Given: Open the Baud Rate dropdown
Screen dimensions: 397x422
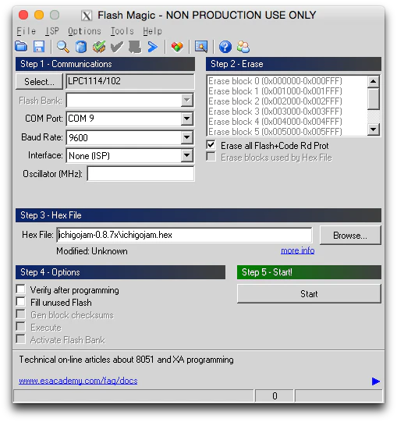Looking at the screenshot, I should click(186, 137).
